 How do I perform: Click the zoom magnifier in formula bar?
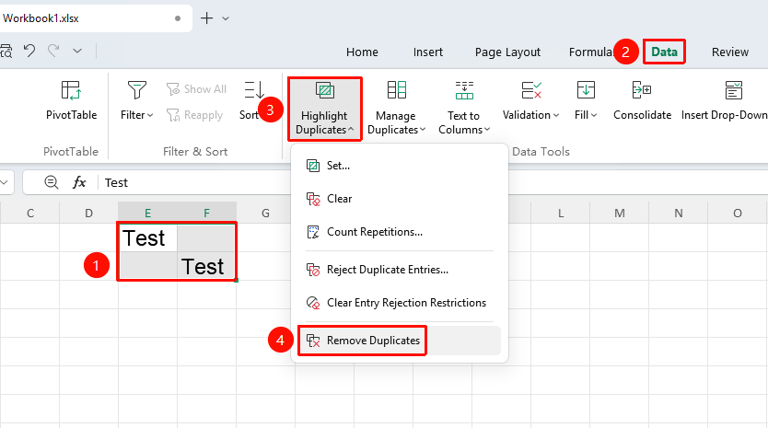coord(51,182)
